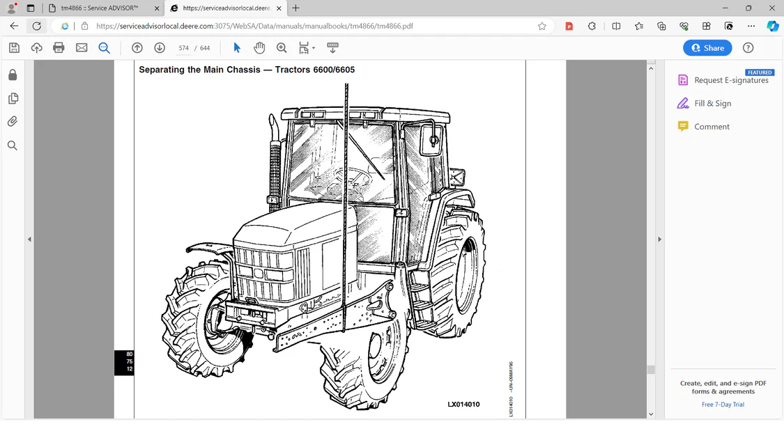Toggle Edge split screen view
The width and height of the screenshot is (784, 431).
tap(616, 26)
